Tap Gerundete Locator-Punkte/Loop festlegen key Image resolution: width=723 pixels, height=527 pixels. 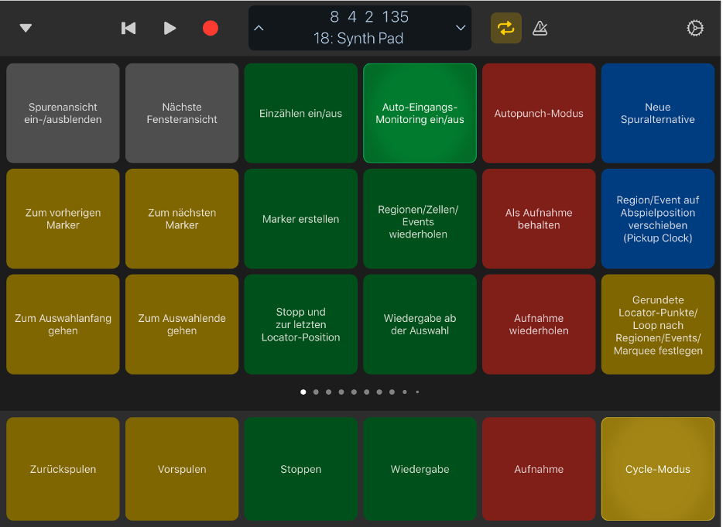click(x=657, y=324)
